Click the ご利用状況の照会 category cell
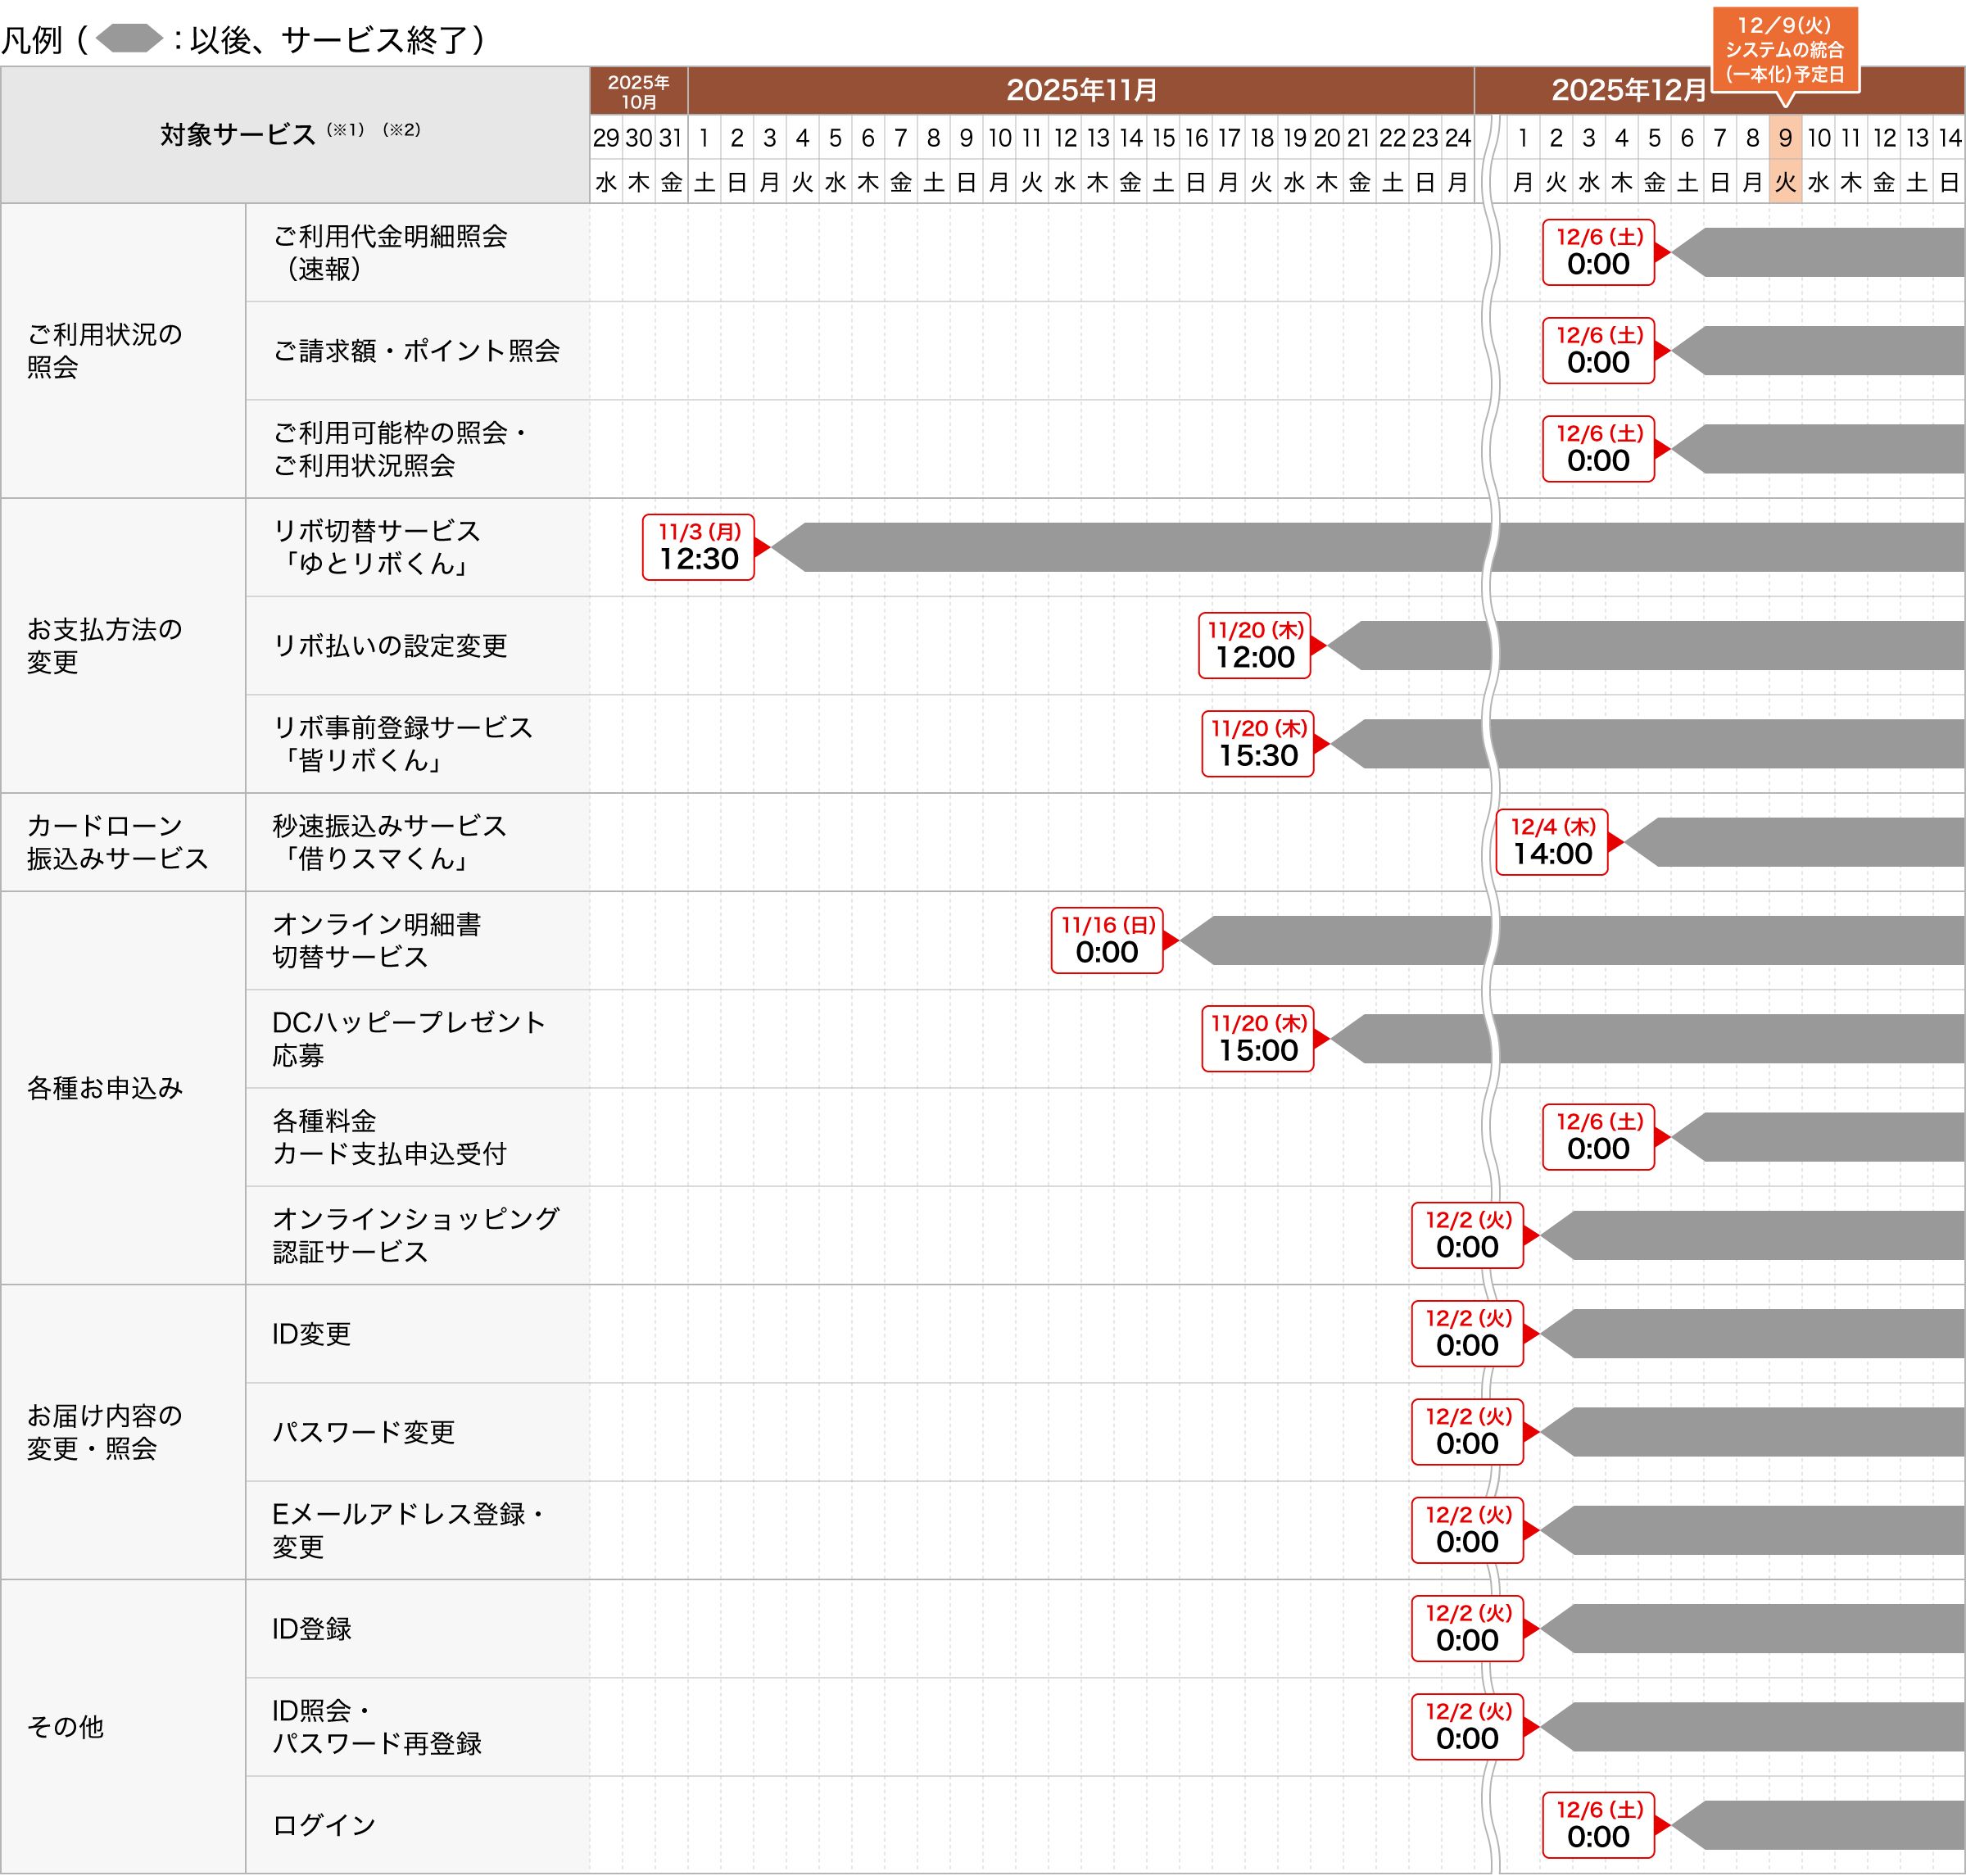Image resolution: width=1966 pixels, height=1876 pixels. 105,350
